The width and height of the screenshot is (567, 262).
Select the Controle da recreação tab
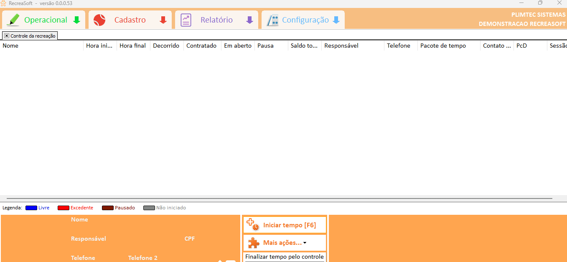[x=33, y=36]
